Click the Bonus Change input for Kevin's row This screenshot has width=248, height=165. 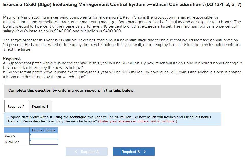point(44,136)
